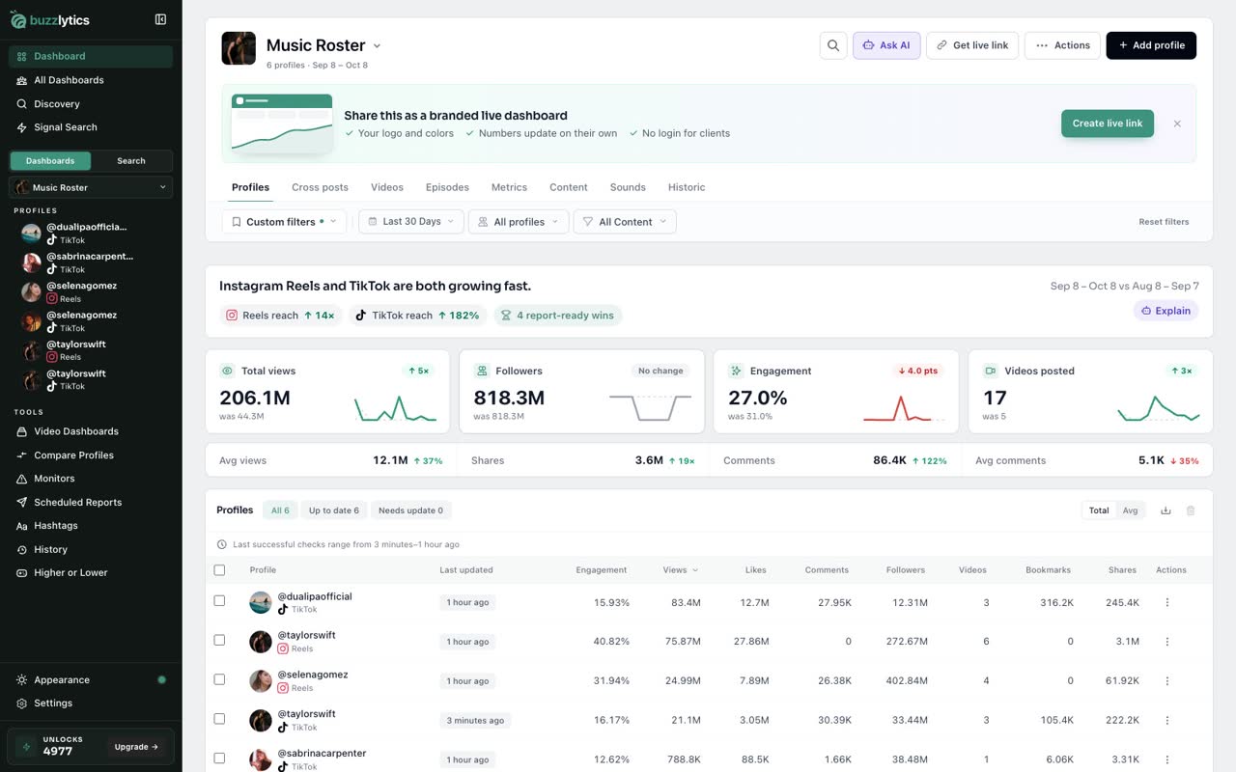The width and height of the screenshot is (1236, 772).
Task: Open the All profiles filter dropdown
Action: (519, 222)
